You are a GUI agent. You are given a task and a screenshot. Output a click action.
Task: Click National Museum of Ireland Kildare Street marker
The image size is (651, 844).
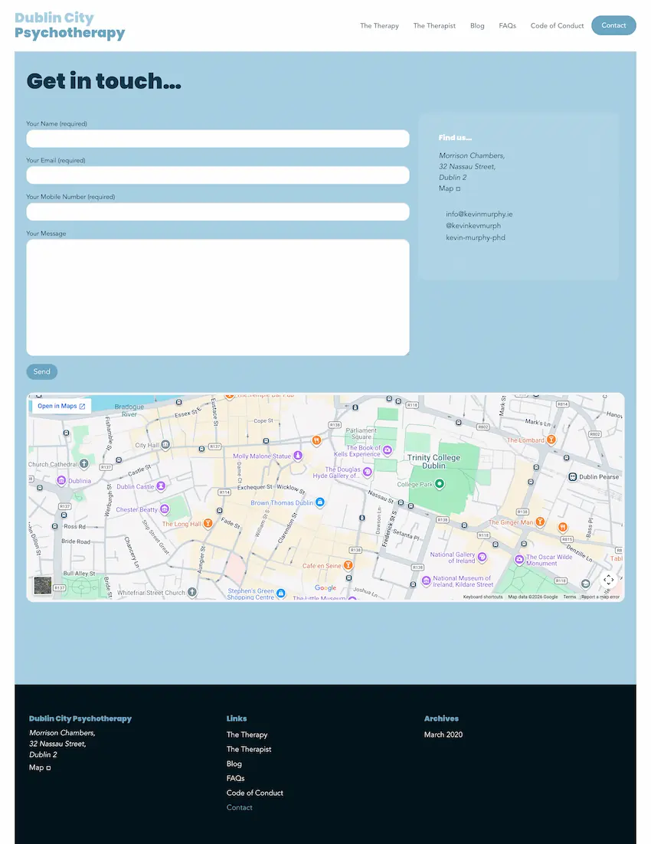426,581
